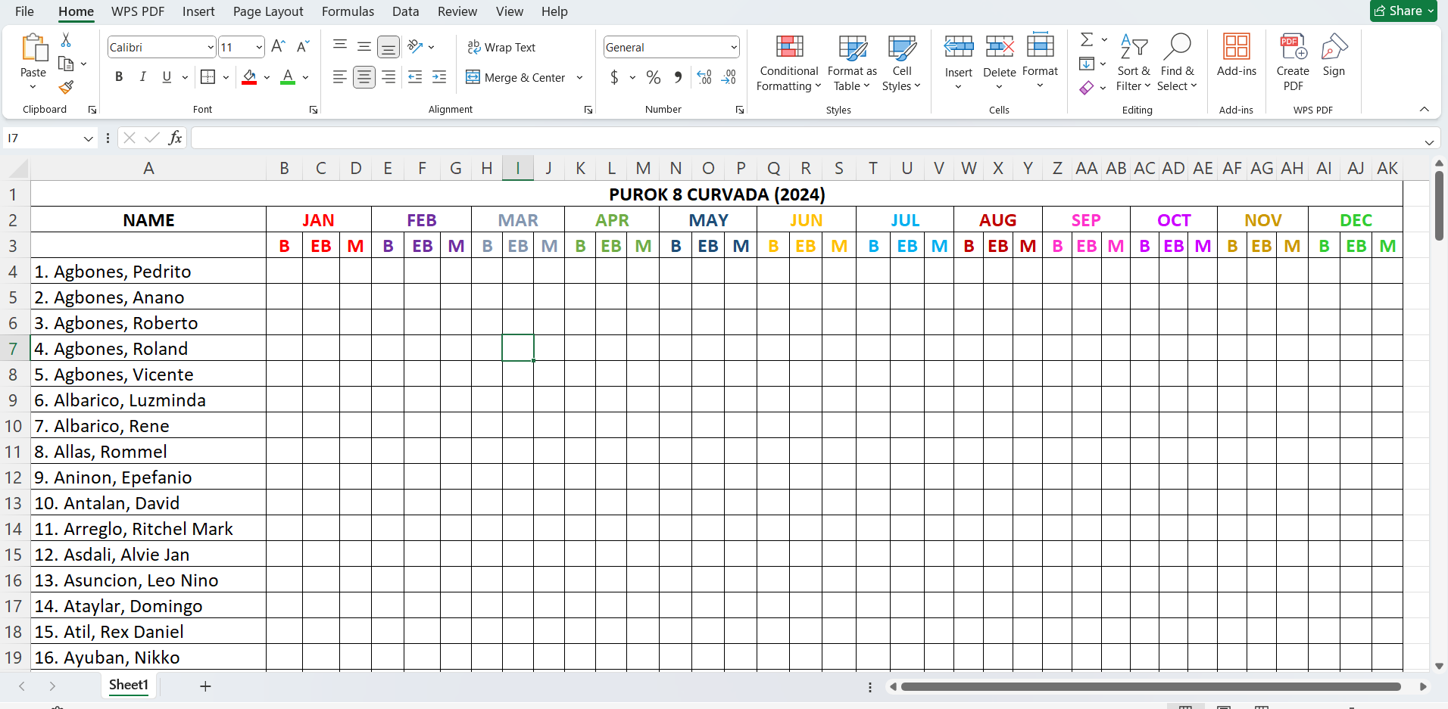Open the File menu
The width and height of the screenshot is (1448, 709).
coord(24,11)
